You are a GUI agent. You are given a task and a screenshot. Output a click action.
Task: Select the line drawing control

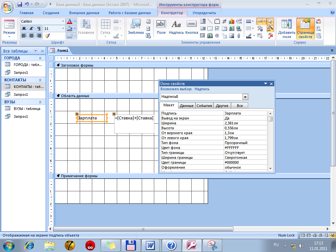click(x=210, y=21)
